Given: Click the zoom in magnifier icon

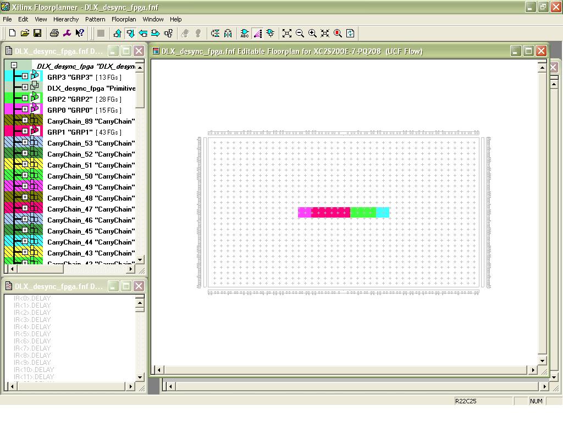Looking at the screenshot, I should tap(312, 34).
